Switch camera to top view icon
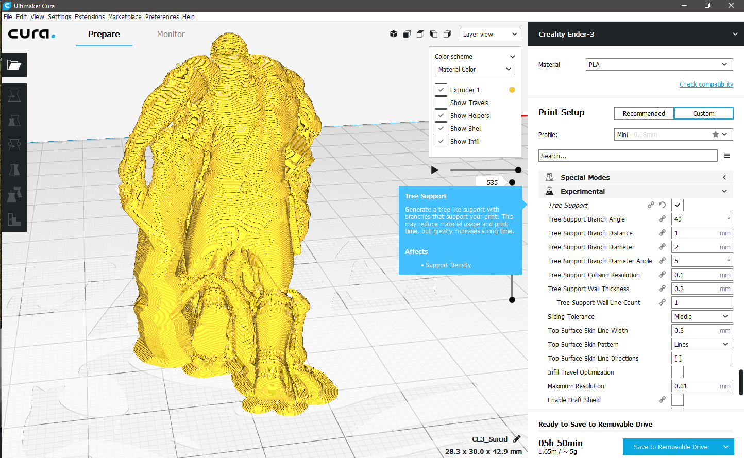Viewport: 744px width, 458px height. [420, 34]
